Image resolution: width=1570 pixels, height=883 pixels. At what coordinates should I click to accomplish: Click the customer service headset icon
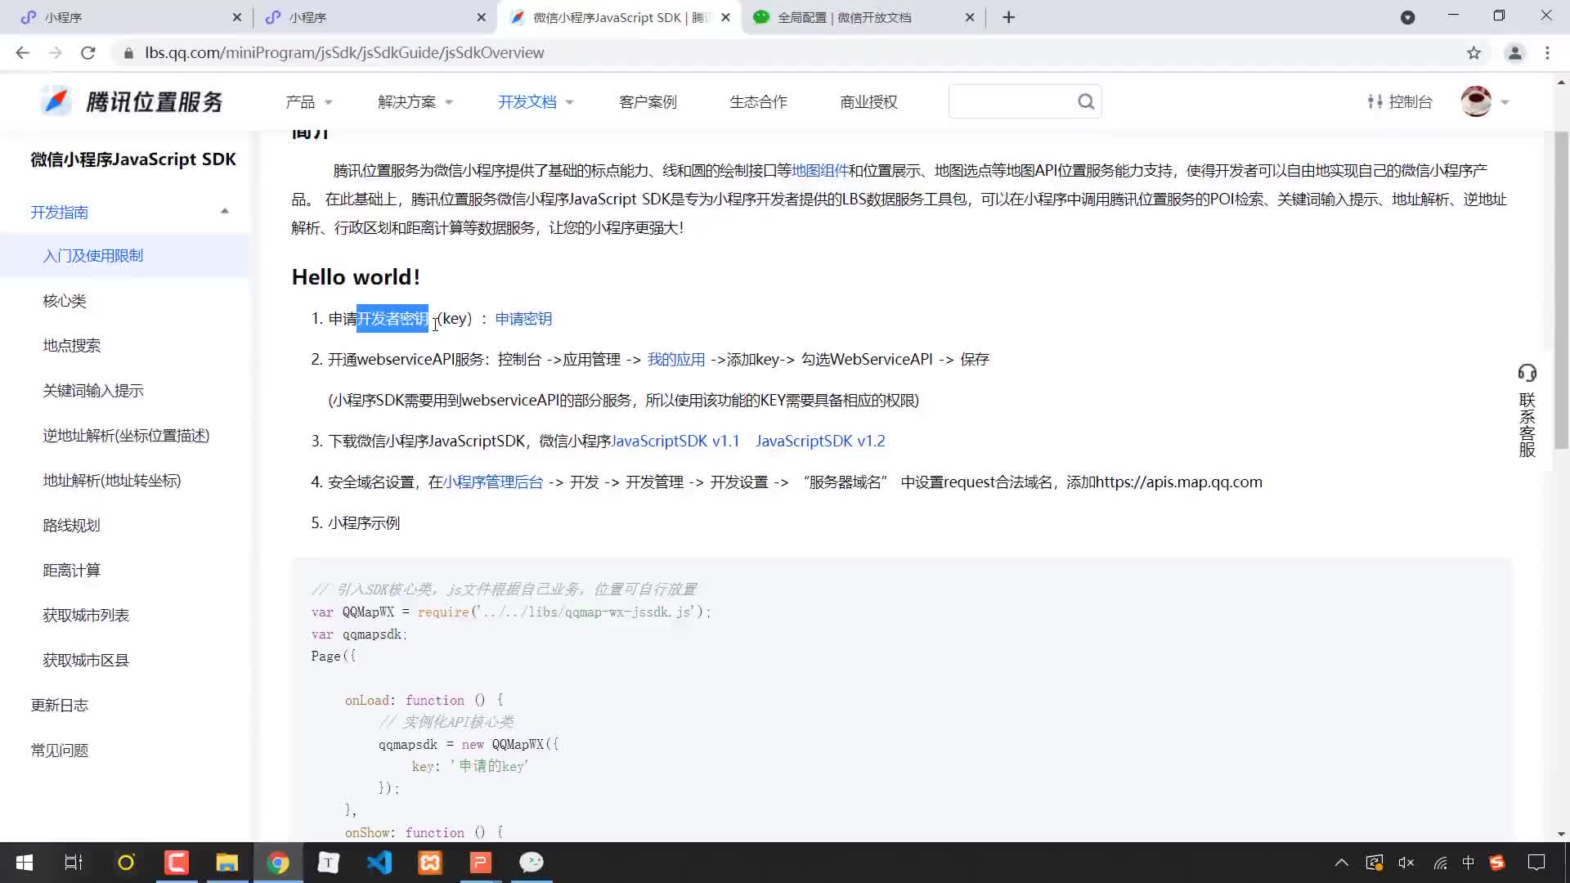pos(1527,373)
